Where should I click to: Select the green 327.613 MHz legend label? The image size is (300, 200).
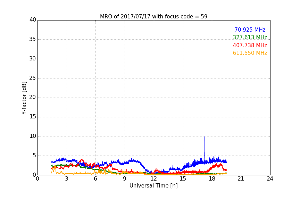tap(250, 37)
